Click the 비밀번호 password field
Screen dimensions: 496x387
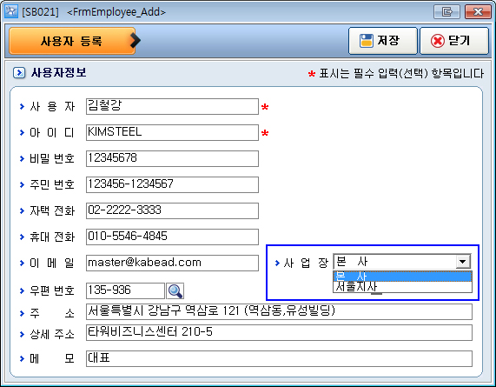(x=172, y=158)
